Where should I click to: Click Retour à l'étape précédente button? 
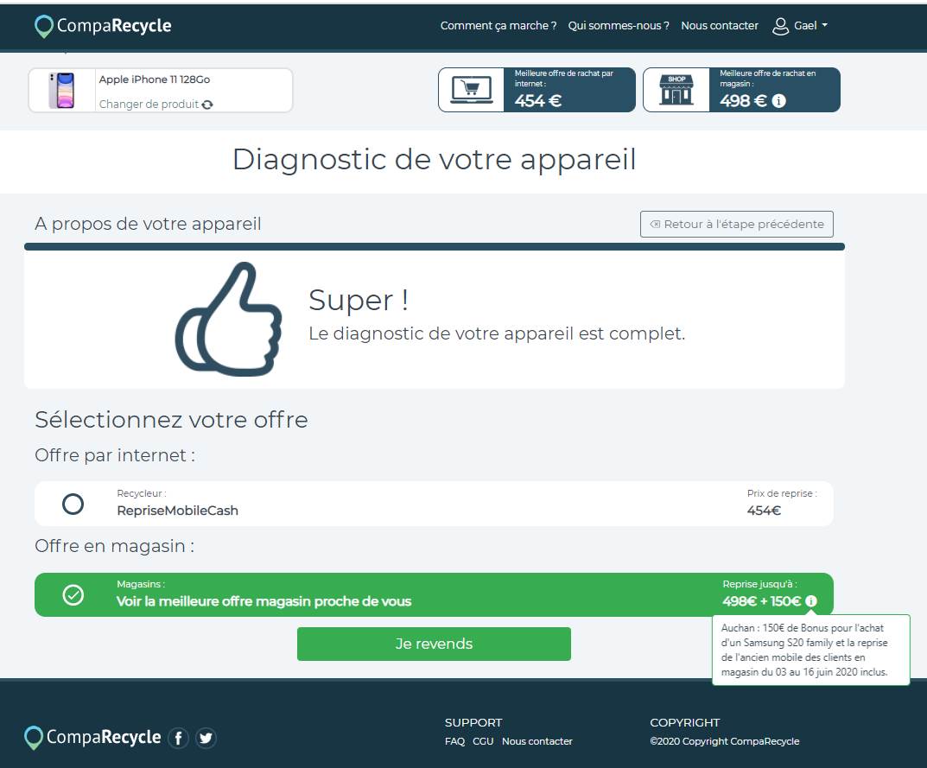[736, 224]
